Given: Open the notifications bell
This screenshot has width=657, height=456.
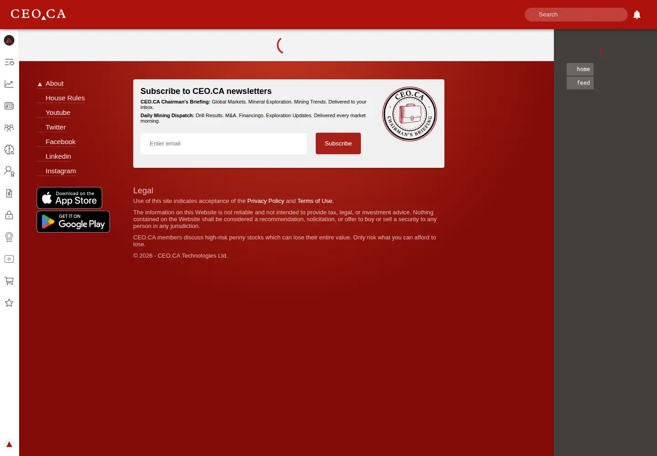Looking at the screenshot, I should 637,15.
